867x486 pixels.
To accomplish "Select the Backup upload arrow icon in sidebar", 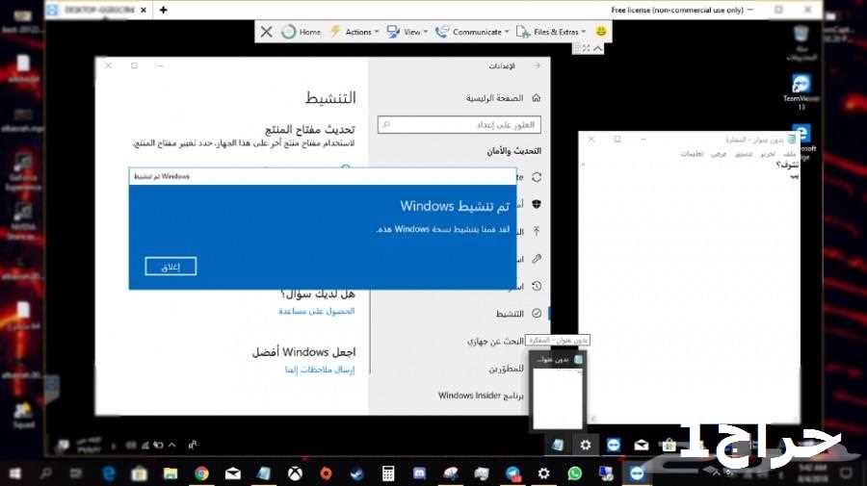I will point(537,231).
